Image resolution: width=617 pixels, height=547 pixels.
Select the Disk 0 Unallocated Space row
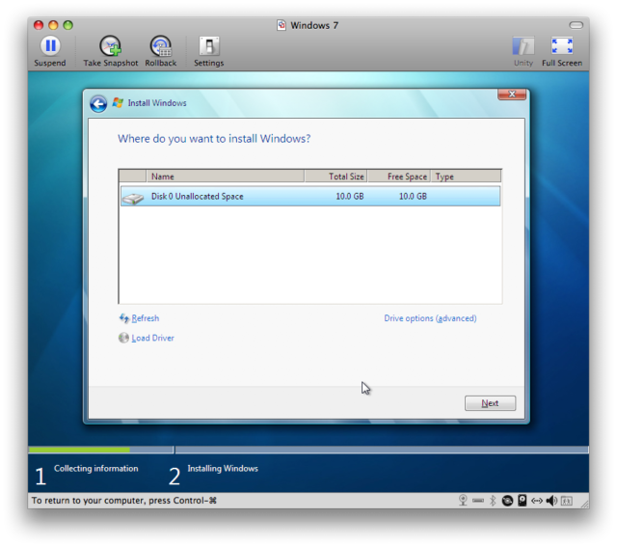[310, 196]
